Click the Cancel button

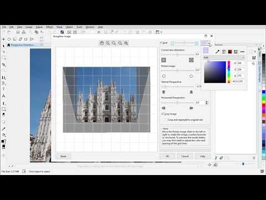tap(185, 156)
